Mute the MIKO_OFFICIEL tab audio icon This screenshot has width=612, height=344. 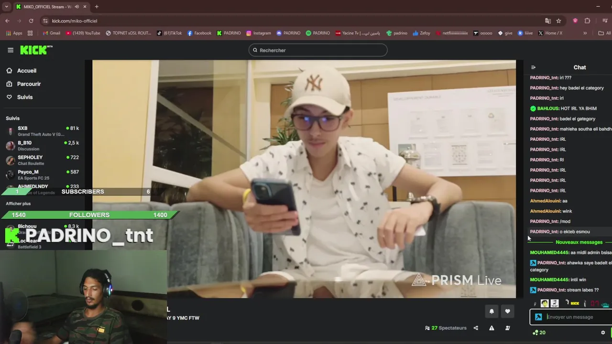click(77, 7)
